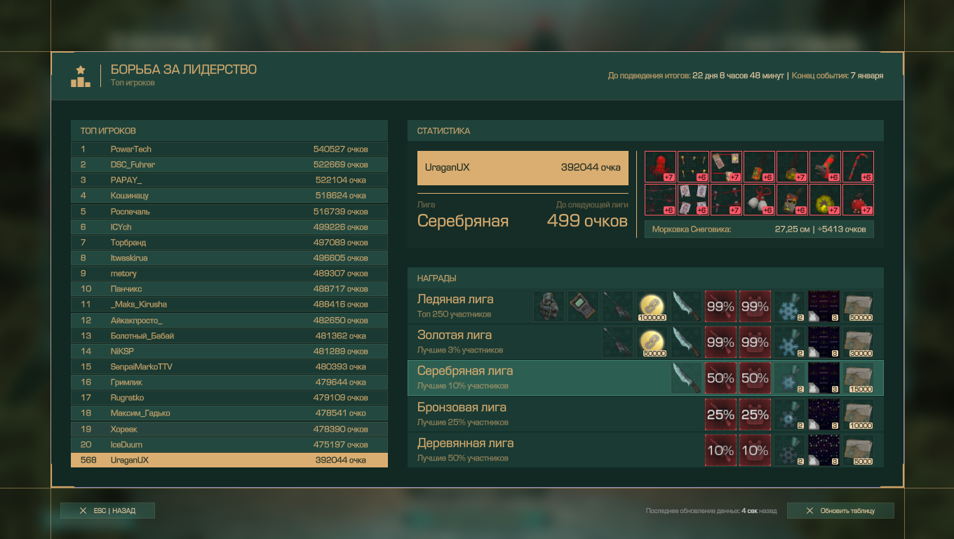Select player Панчикс row
The width and height of the screenshot is (954, 539).
229,288
